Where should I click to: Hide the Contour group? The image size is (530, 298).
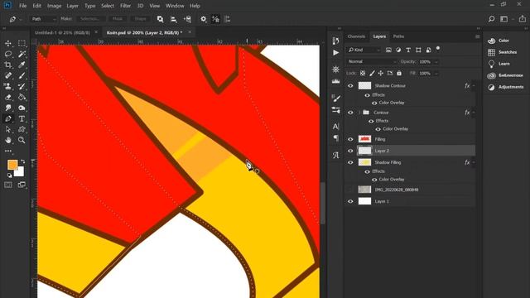click(x=350, y=113)
